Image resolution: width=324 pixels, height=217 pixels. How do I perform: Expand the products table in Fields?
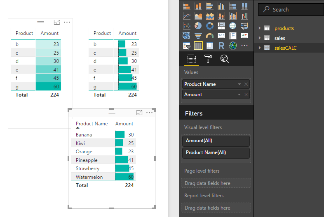click(x=260, y=28)
